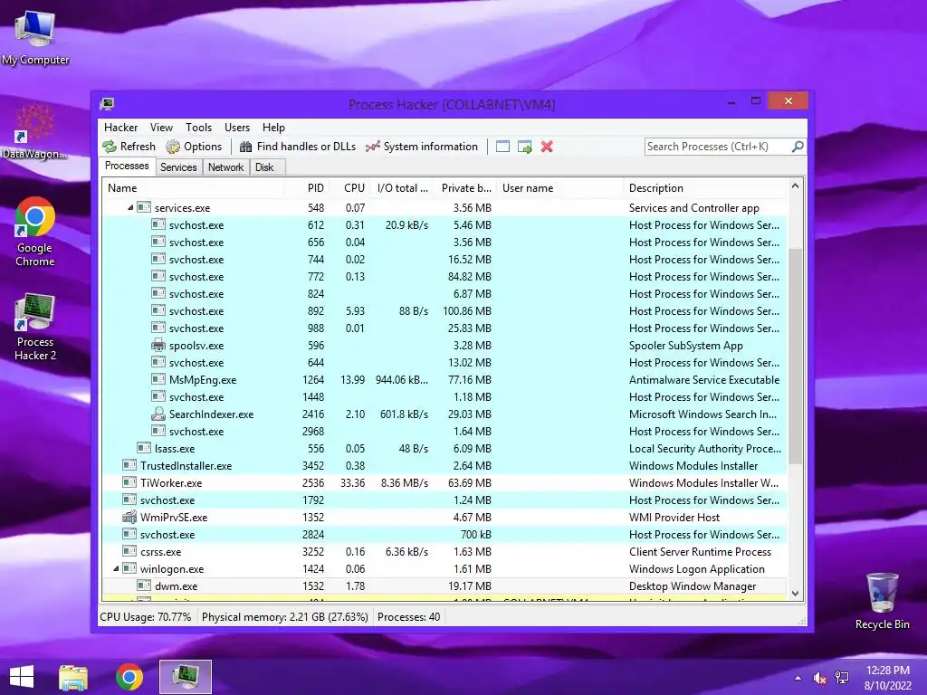Click the Find handles or DLLs binoculars icon
927x695 pixels.
pyautogui.click(x=246, y=147)
